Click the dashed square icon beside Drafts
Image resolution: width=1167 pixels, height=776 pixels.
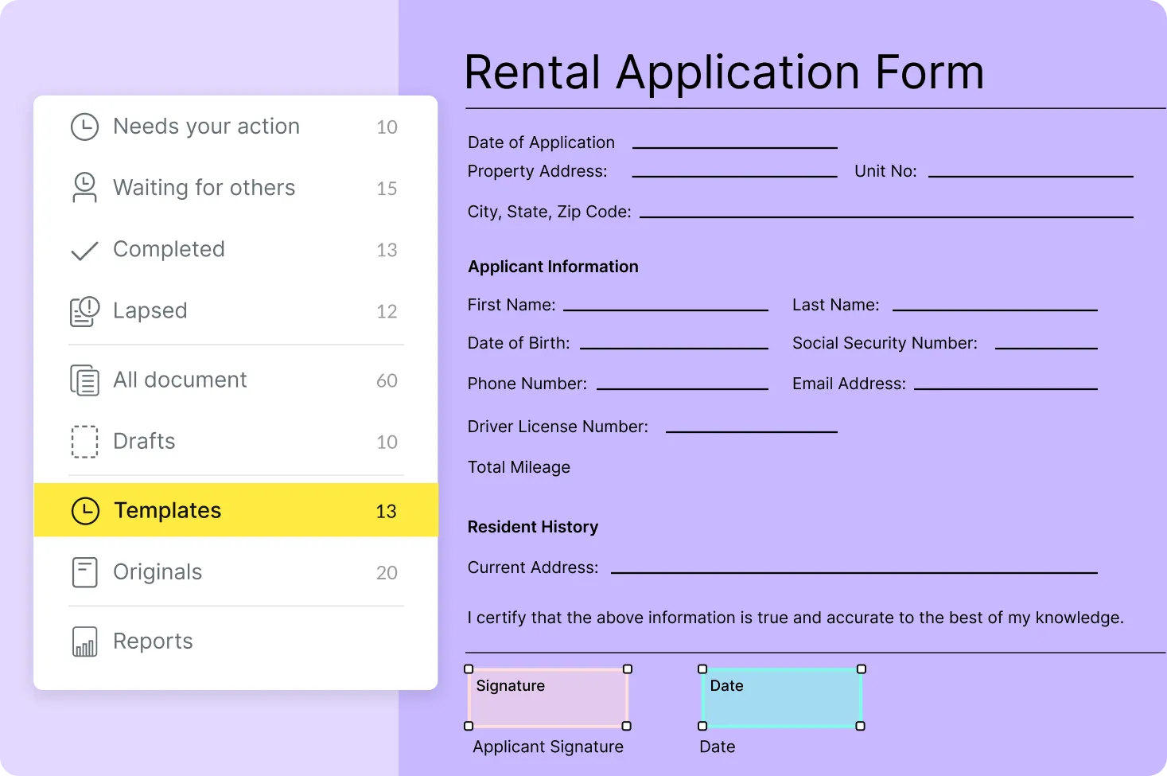84,442
